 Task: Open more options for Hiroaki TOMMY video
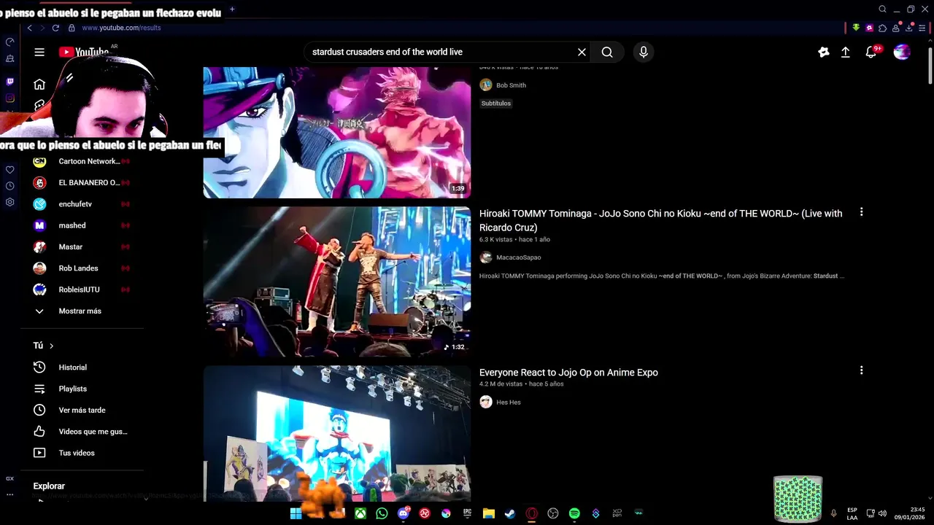pyautogui.click(x=861, y=212)
